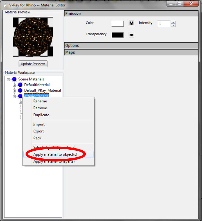
Task: Click the Update Preview button
Action: [x=33, y=64]
